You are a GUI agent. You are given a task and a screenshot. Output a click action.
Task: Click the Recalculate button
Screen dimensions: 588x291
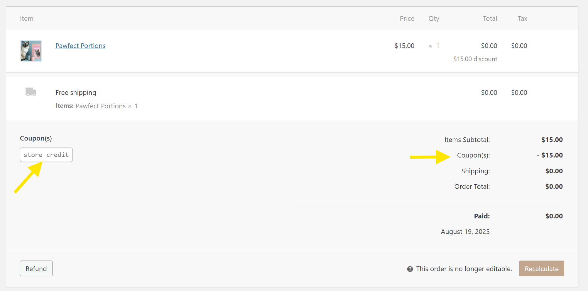click(541, 268)
